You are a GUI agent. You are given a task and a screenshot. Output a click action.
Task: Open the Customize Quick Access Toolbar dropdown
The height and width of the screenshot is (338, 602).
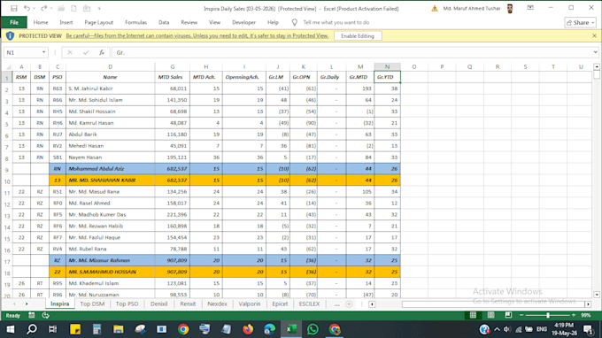pyautogui.click(x=99, y=9)
